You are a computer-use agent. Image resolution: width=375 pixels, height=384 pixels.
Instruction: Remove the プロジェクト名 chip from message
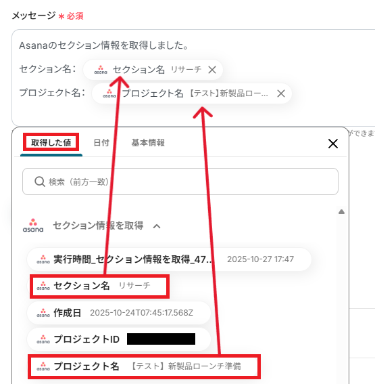coord(281,93)
